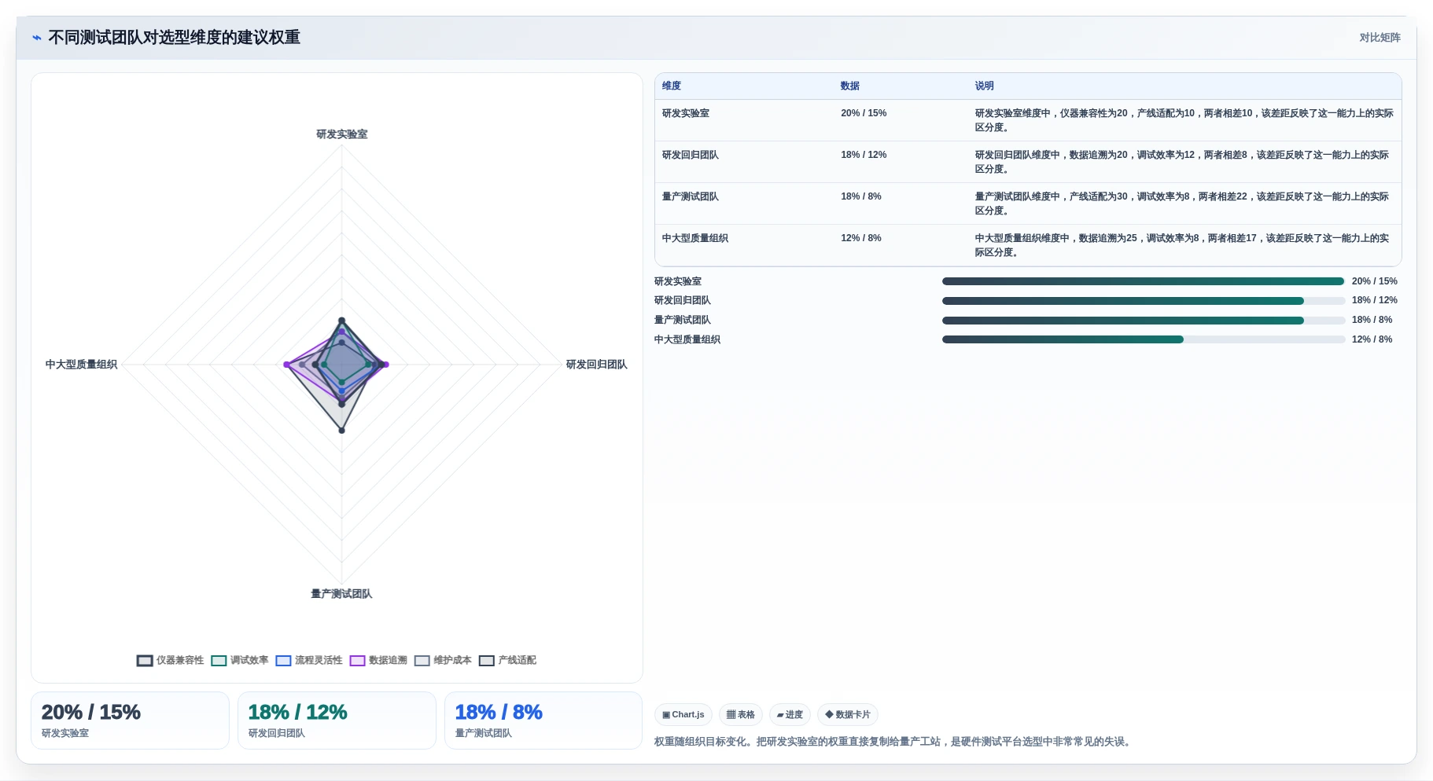Click the blue icon beside the chart title

point(36,38)
